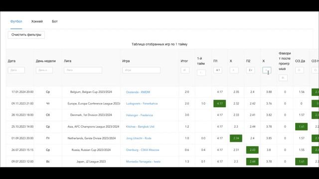Click the date cell '01.09.2023 20:00'
The image size is (319, 179).
point(22,138)
